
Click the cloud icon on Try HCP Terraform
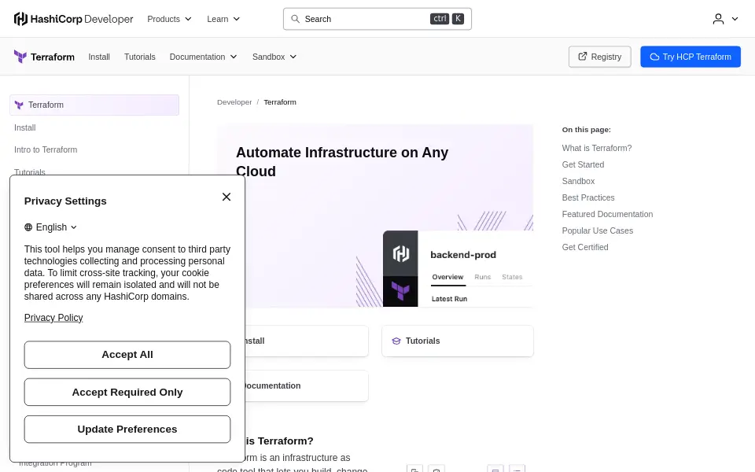point(654,57)
